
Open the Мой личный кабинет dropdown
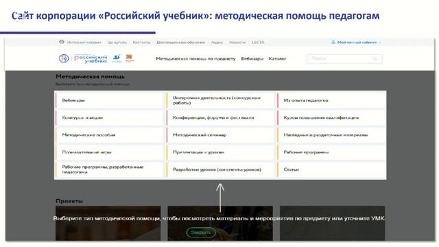pyautogui.click(x=359, y=43)
